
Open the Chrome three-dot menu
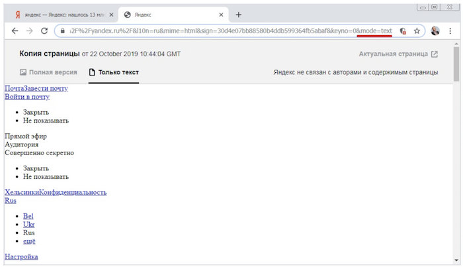[x=450, y=30]
